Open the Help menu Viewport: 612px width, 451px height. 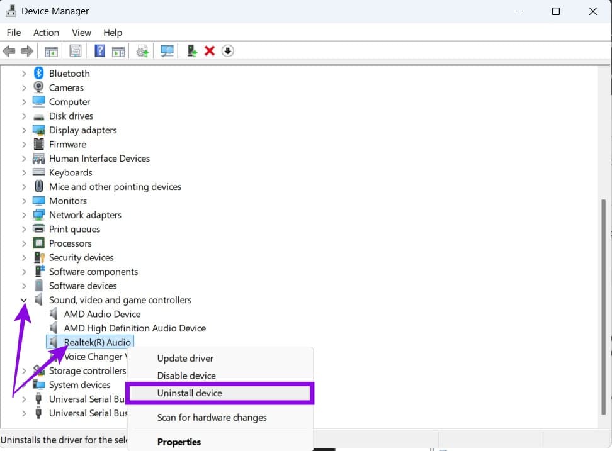coord(113,33)
